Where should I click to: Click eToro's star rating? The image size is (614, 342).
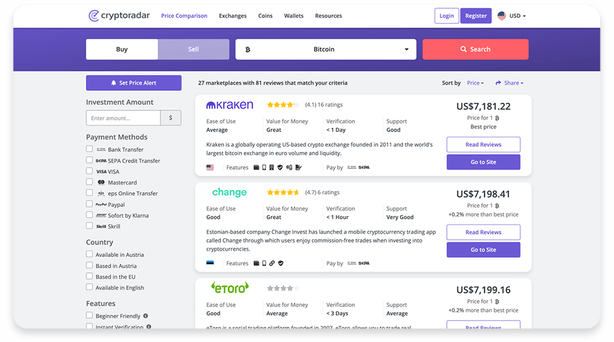(283, 288)
